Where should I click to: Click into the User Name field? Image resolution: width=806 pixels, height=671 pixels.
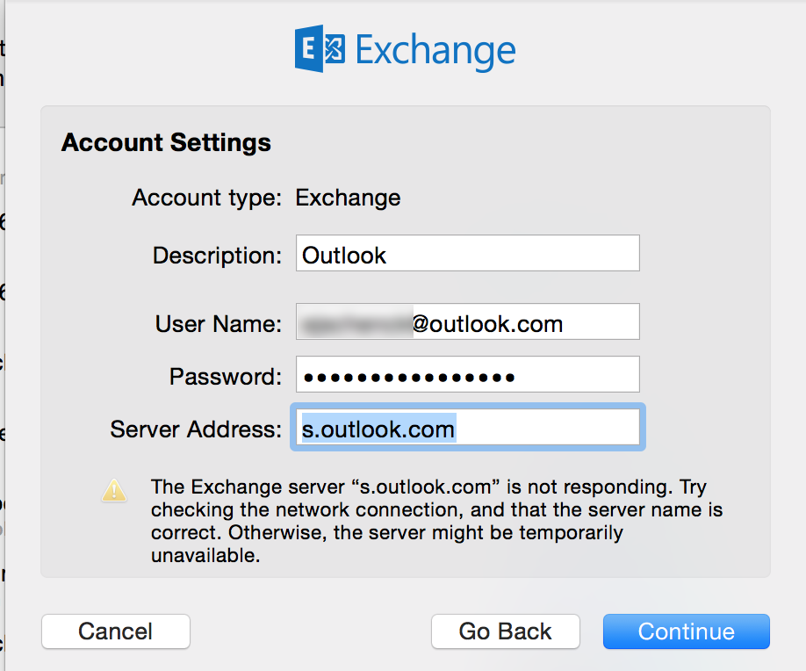pyautogui.click(x=468, y=321)
